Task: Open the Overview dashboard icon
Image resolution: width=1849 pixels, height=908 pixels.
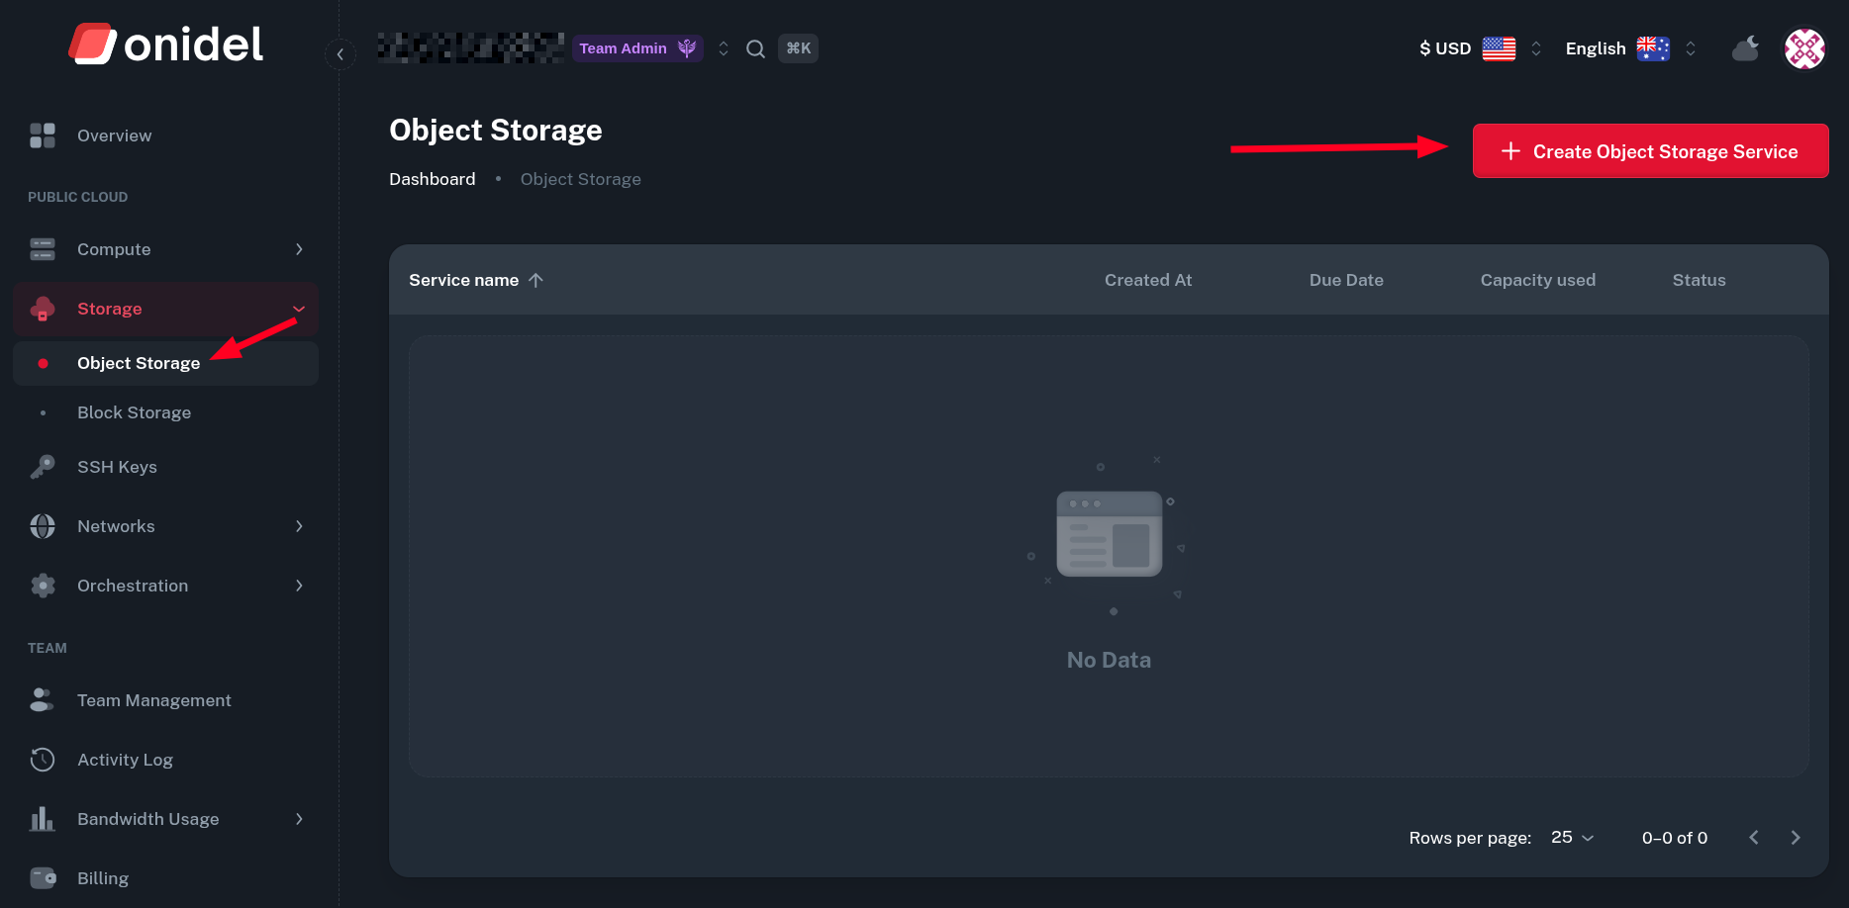Action: coord(43,136)
